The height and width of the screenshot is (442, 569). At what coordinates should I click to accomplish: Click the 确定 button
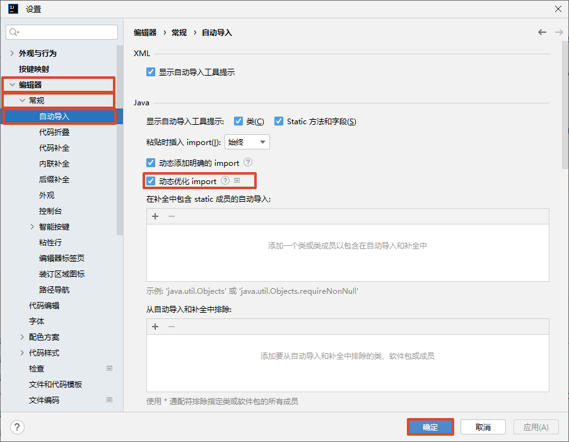coord(430,427)
